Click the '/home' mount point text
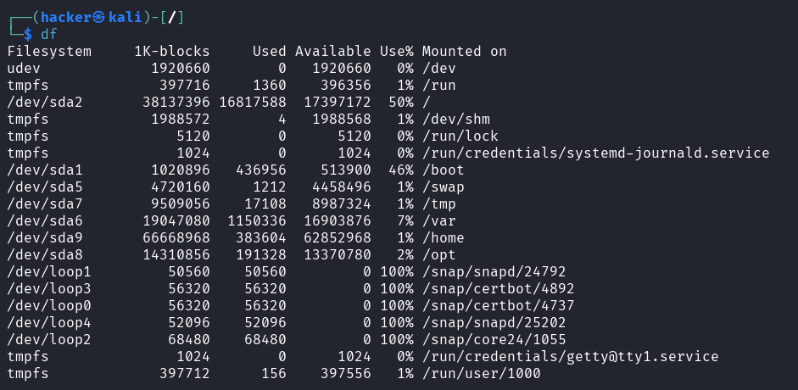This screenshot has height=390, width=798. [x=443, y=237]
